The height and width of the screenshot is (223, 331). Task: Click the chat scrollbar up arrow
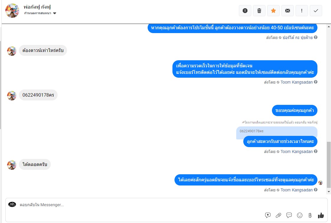click(329, 27)
